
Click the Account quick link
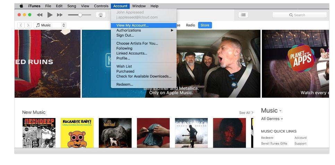tap(300, 138)
